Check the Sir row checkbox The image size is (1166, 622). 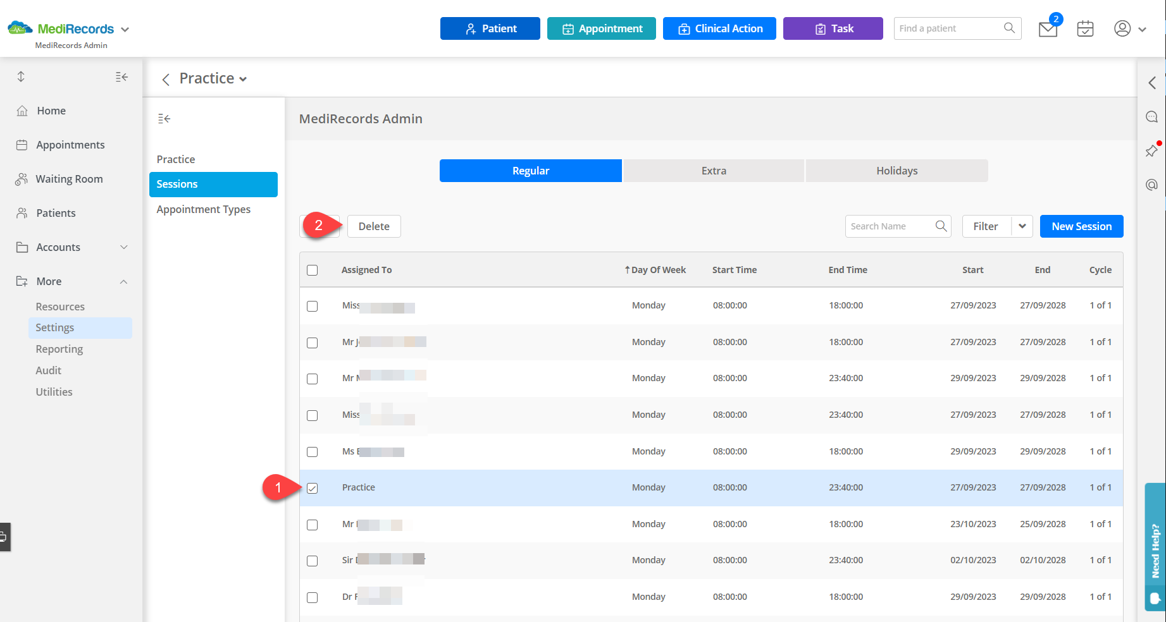coord(312,561)
